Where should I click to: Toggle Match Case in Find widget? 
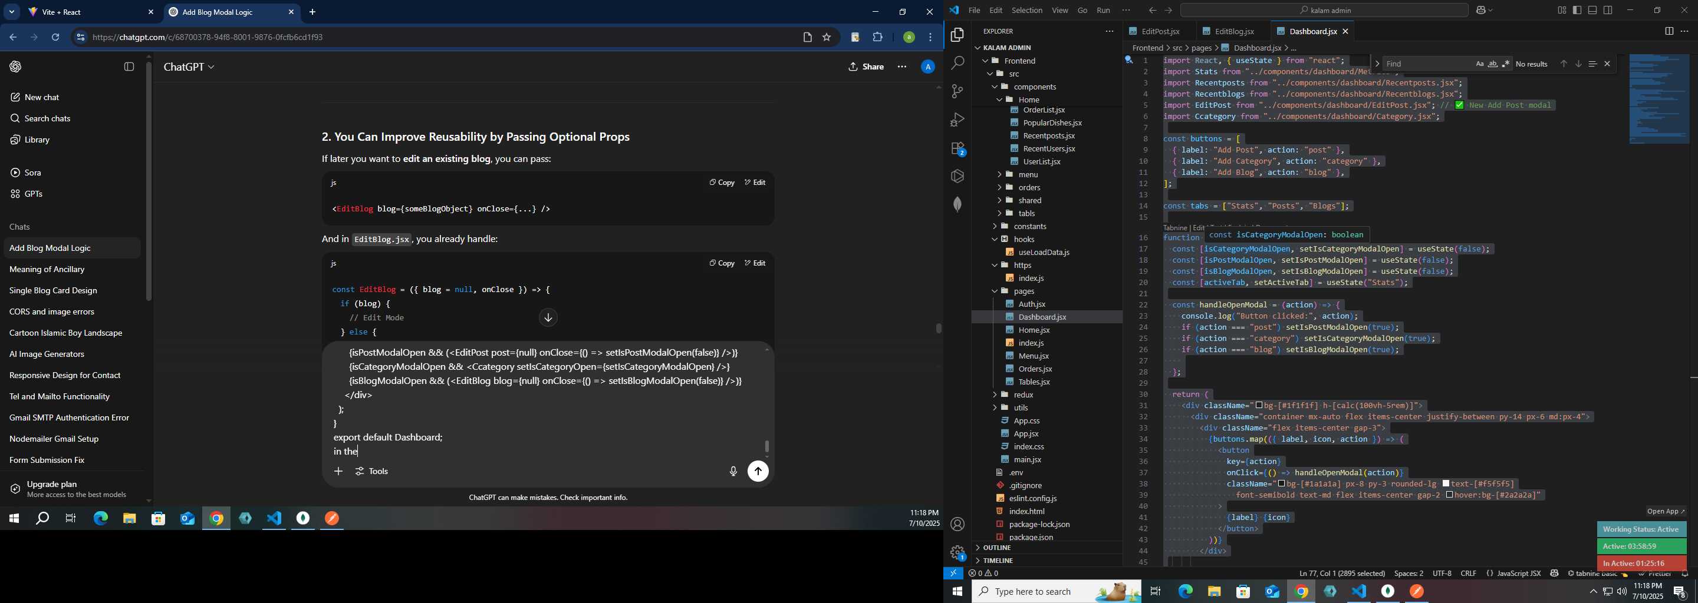[1480, 64]
